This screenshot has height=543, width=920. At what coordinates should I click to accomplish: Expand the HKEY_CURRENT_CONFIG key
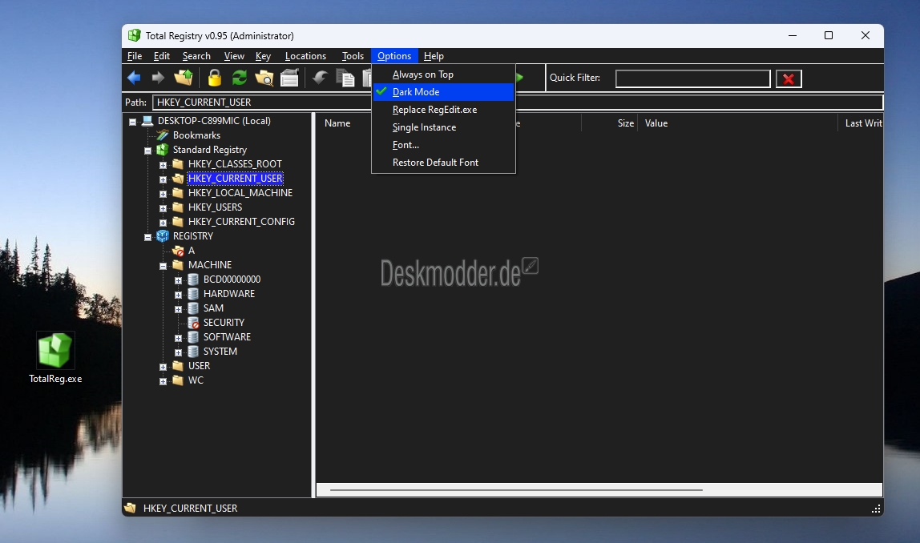pyautogui.click(x=163, y=223)
